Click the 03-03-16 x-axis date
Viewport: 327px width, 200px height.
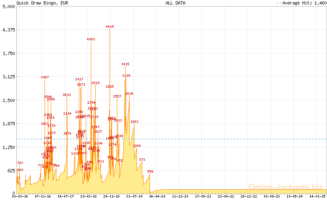[20, 196]
